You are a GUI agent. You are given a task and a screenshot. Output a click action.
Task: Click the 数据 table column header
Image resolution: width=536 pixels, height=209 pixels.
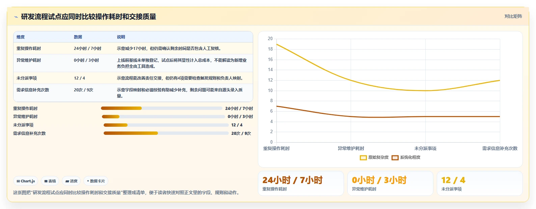[x=78, y=37]
